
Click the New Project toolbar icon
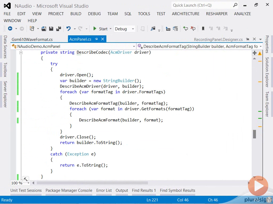(x=32, y=29)
